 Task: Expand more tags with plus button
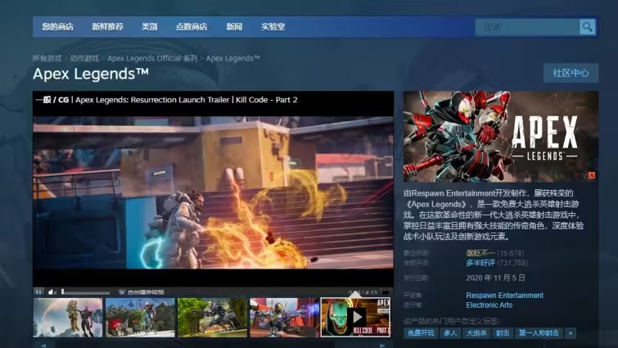tap(571, 333)
